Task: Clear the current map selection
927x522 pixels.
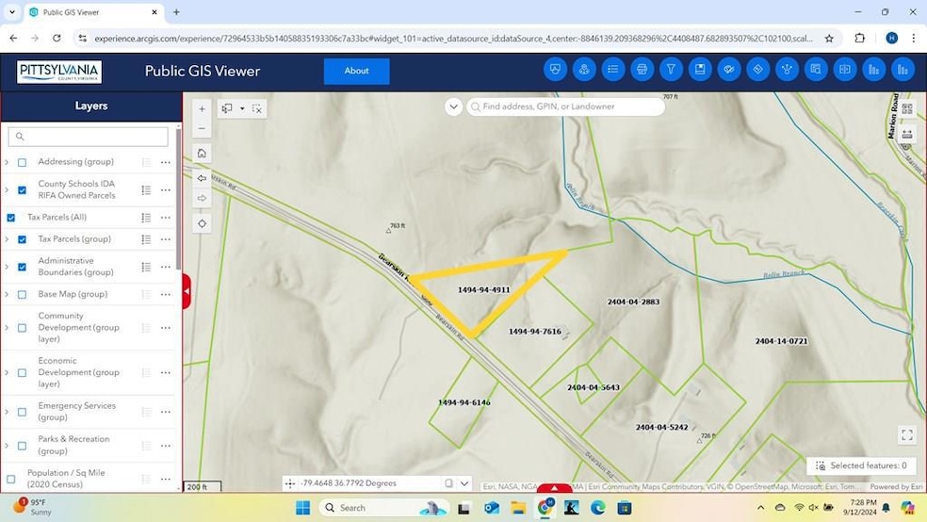Action: pos(257,108)
